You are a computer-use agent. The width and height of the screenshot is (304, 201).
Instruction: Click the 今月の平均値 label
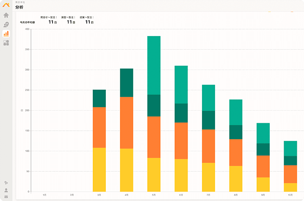[28, 22]
